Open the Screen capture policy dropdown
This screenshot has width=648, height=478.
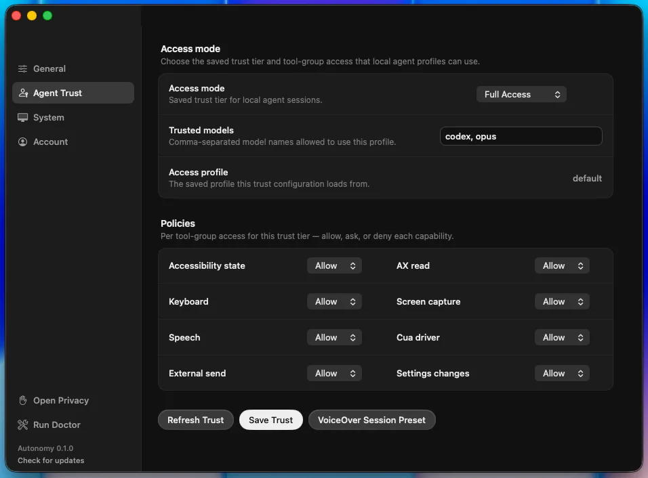point(562,302)
